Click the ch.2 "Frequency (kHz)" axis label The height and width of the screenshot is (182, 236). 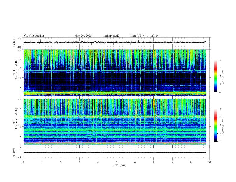pos(17,118)
